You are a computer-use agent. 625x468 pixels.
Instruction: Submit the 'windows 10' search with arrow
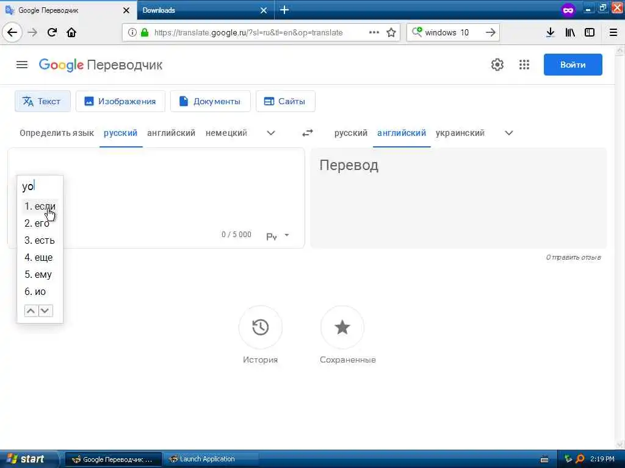(491, 32)
